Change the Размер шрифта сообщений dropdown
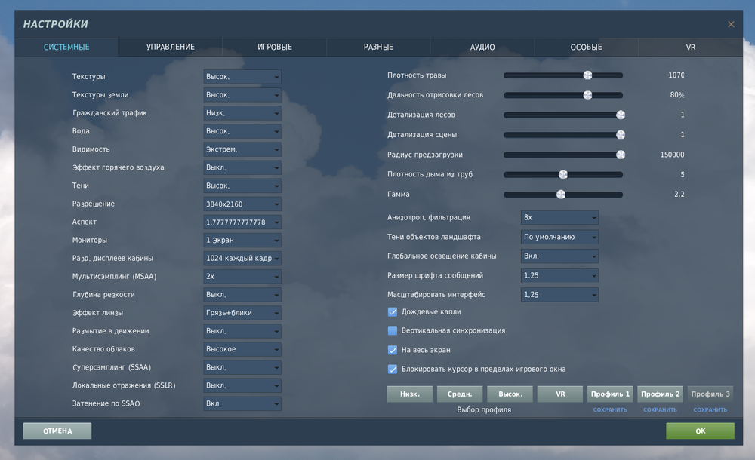Screen dimensions: 755x460 pyautogui.click(x=559, y=275)
